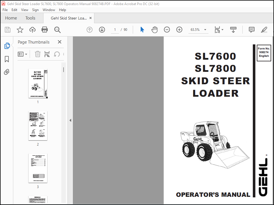
Task: Open the zoom level dropdown arrow
Action: coord(205,30)
